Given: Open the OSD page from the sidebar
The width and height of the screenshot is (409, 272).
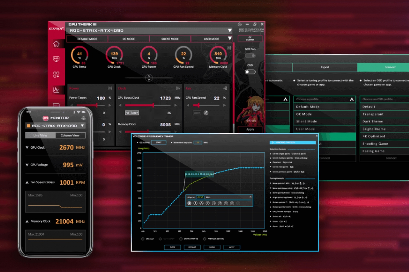Looking at the screenshot, I should [56, 60].
